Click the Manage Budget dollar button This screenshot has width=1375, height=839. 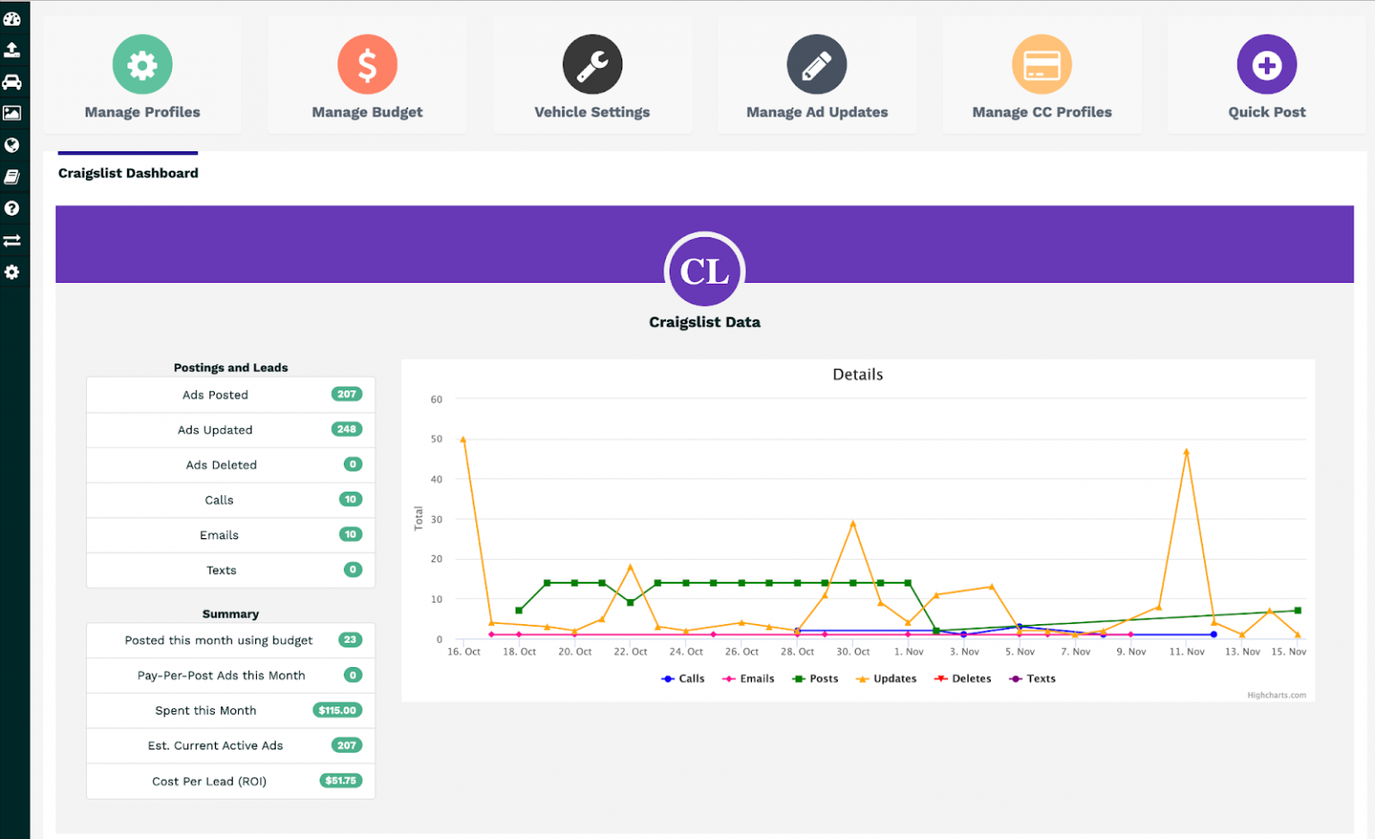(367, 65)
